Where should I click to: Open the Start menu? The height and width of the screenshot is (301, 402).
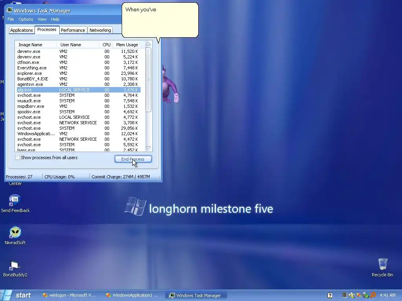tap(16, 295)
